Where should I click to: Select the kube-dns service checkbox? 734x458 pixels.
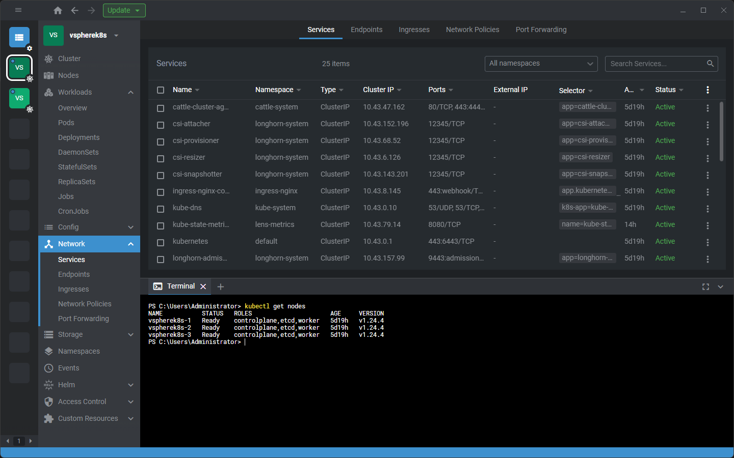click(161, 209)
